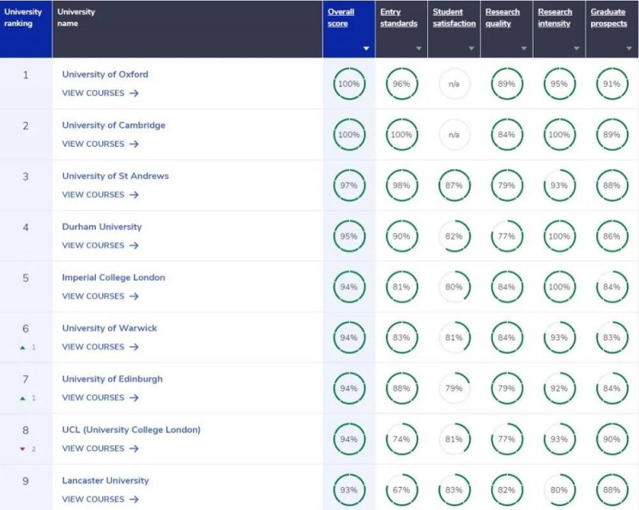The width and height of the screenshot is (639, 510).
Task: Click Oxford's 100% overall score circle
Action: point(349,84)
